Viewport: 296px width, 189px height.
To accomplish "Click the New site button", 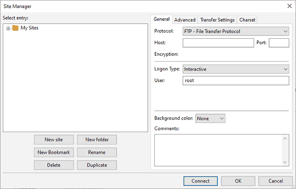I will [54, 139].
